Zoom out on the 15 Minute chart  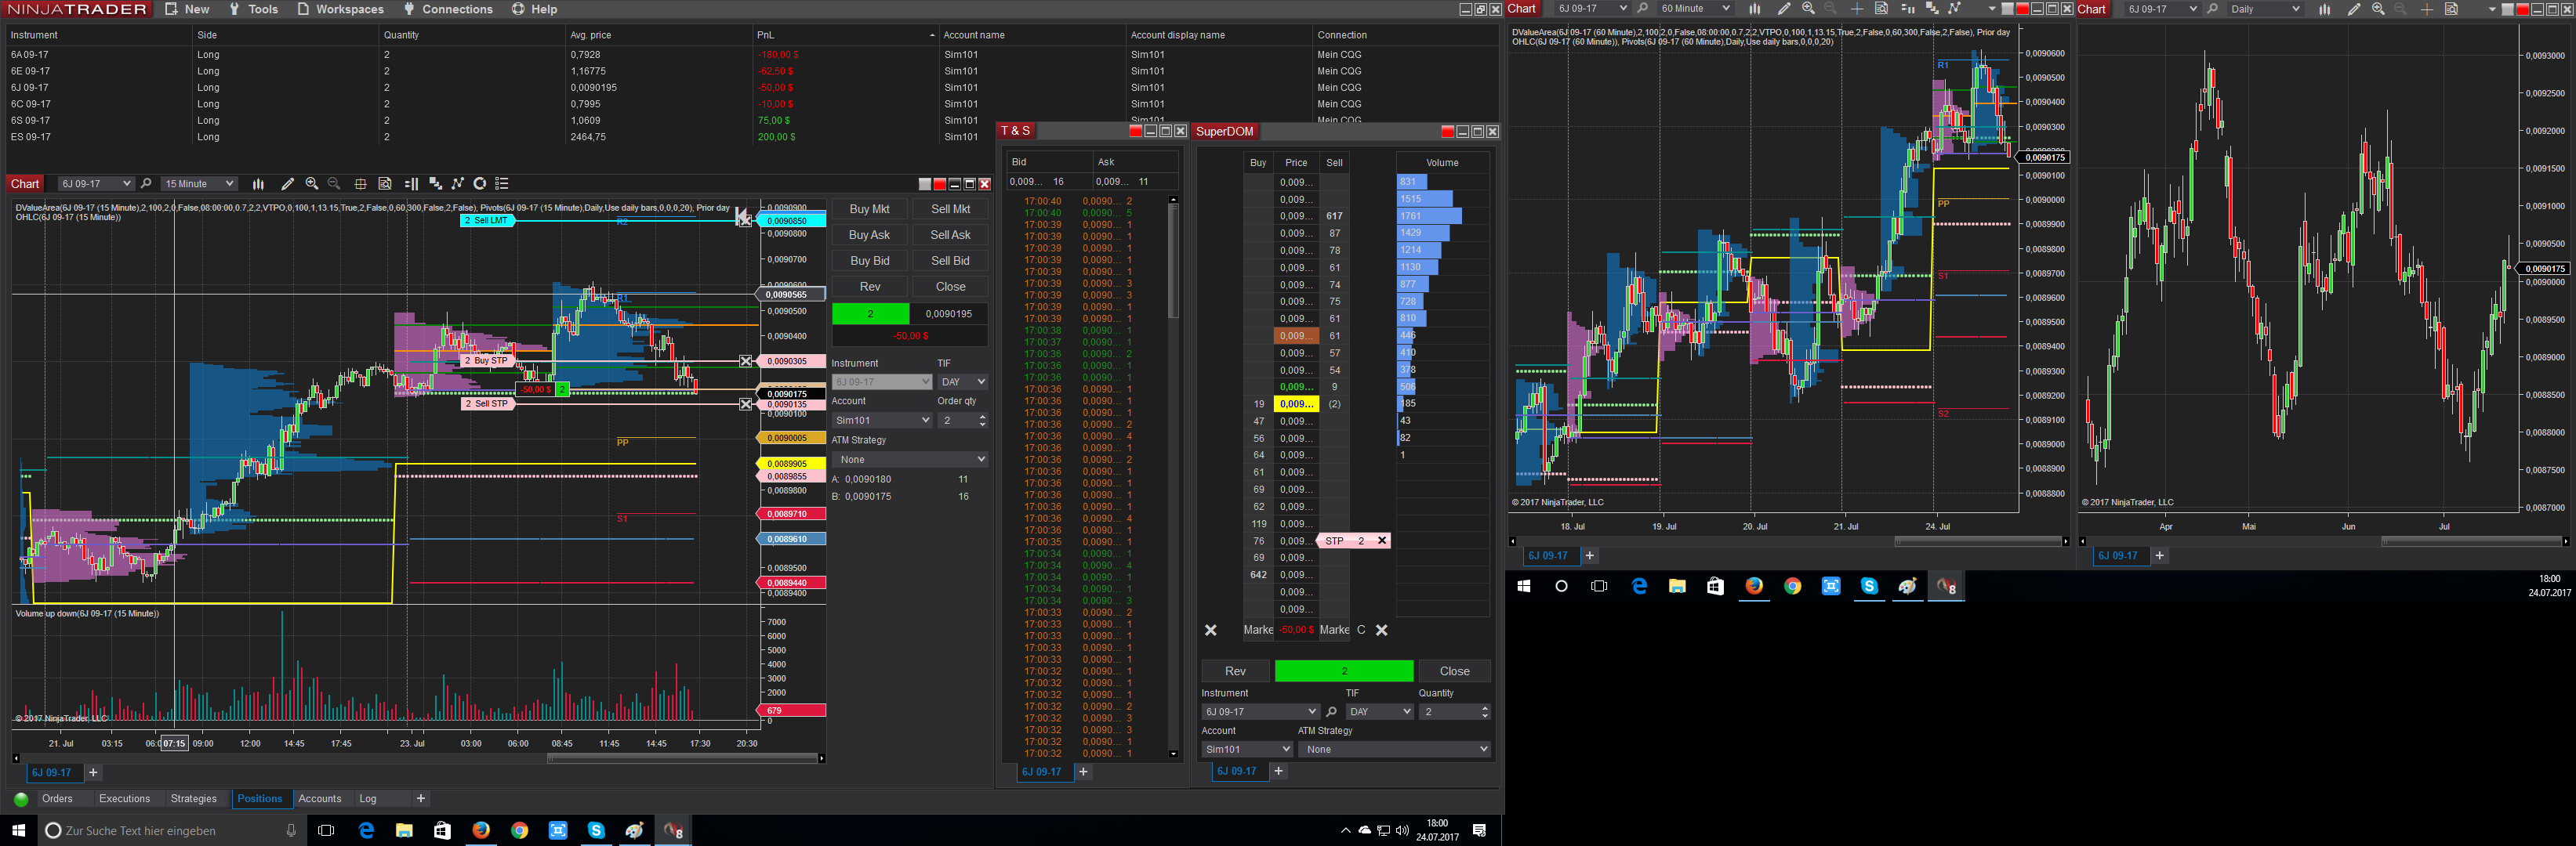[334, 184]
